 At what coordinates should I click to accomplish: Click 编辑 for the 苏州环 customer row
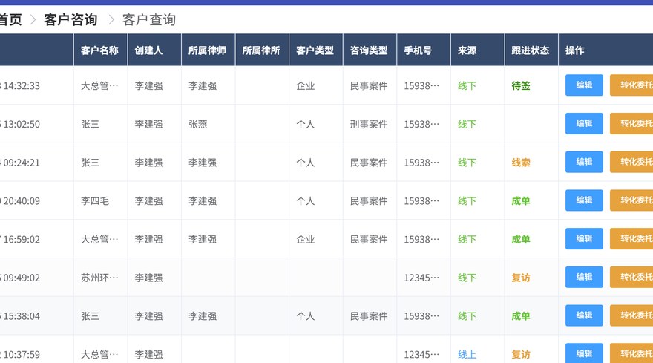pos(584,277)
